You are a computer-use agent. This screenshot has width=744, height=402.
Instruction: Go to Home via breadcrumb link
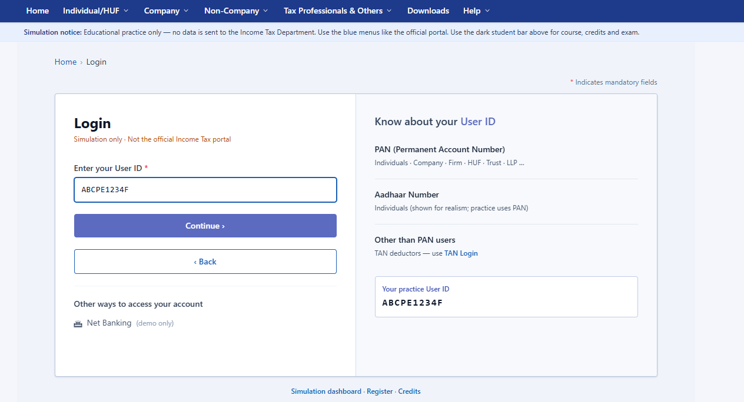pyautogui.click(x=65, y=62)
